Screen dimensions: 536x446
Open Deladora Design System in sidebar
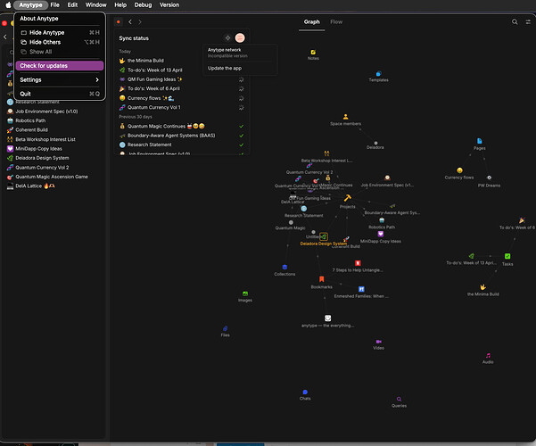[42, 158]
